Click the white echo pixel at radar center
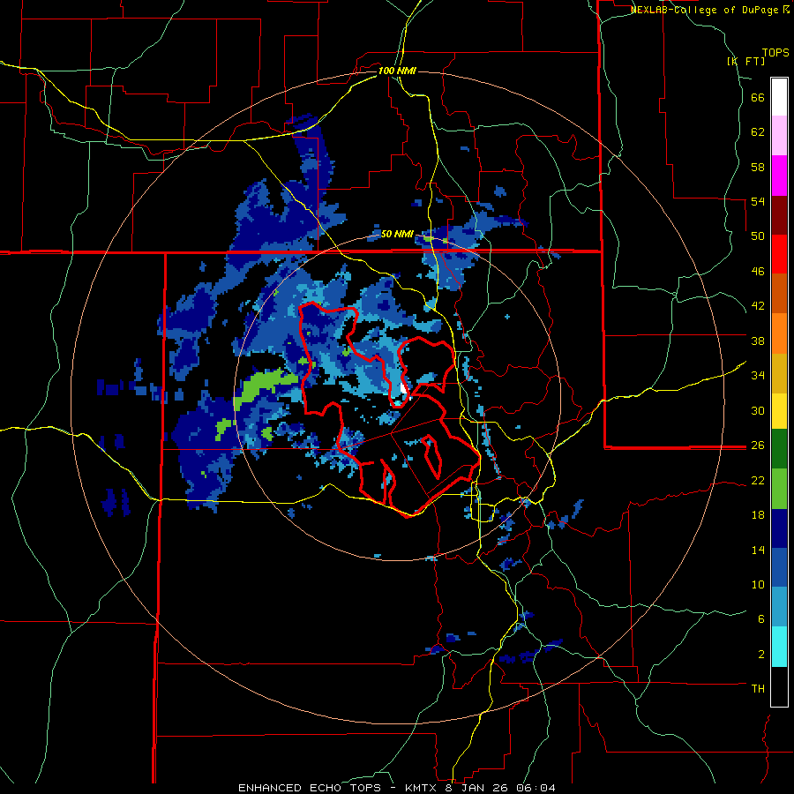 pyautogui.click(x=403, y=388)
